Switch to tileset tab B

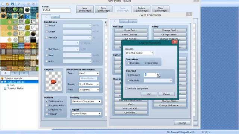point(15,73)
